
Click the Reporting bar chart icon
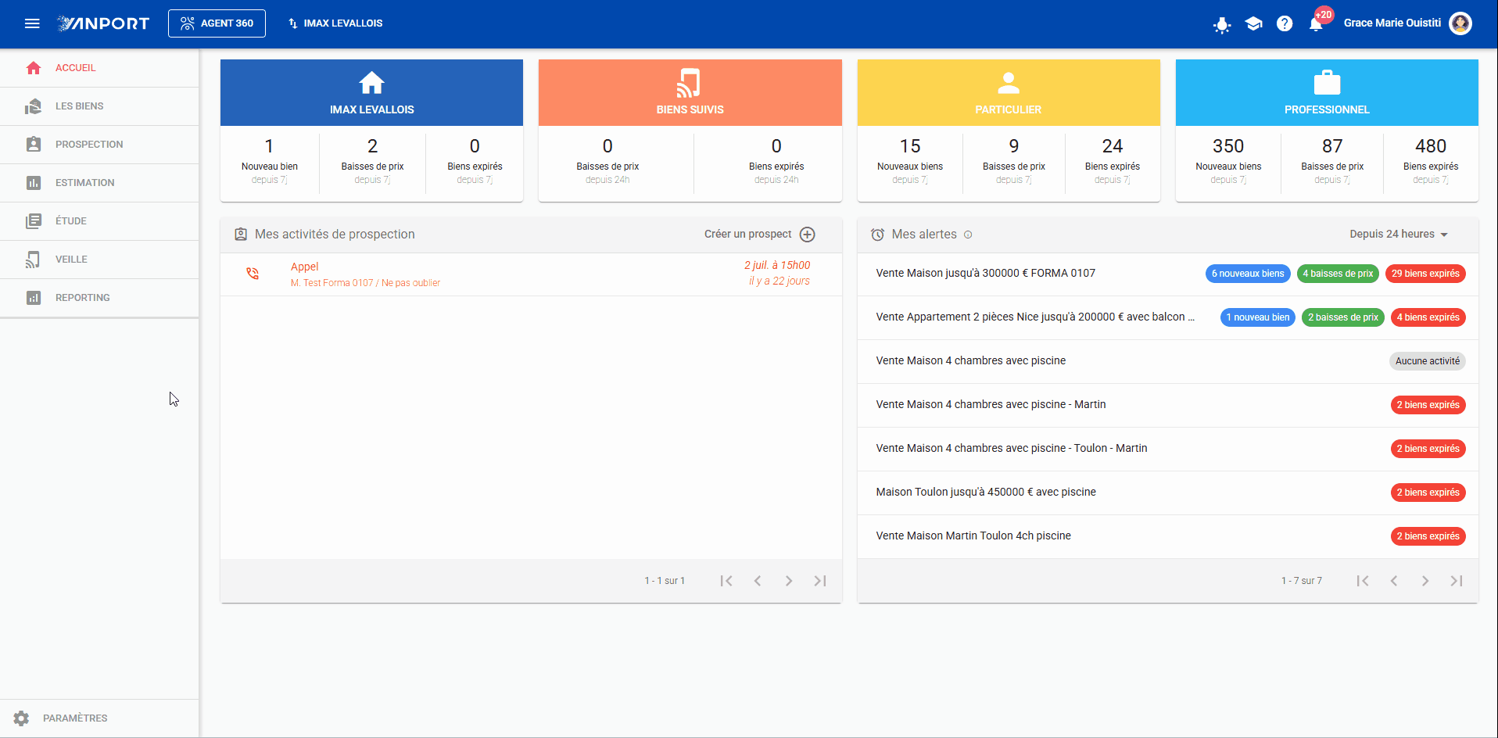34,298
